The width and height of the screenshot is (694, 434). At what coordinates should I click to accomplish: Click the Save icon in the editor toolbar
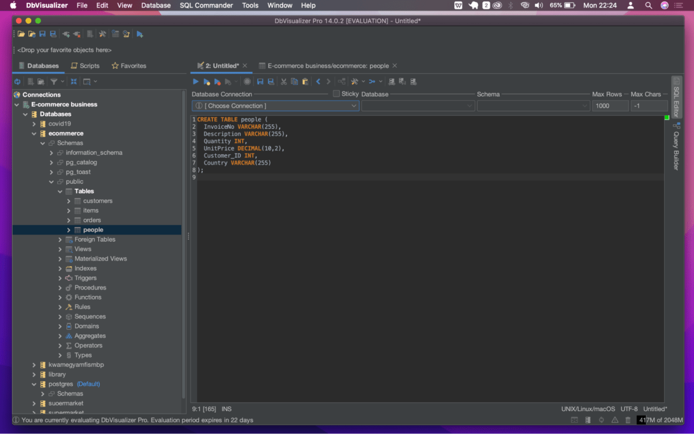[260, 81]
